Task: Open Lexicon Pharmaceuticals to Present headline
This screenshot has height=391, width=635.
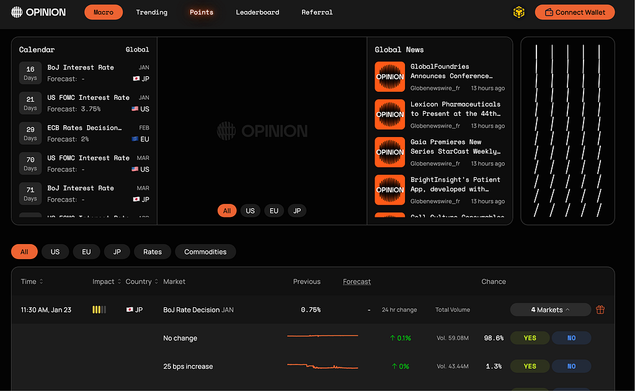Action: pyautogui.click(x=456, y=109)
